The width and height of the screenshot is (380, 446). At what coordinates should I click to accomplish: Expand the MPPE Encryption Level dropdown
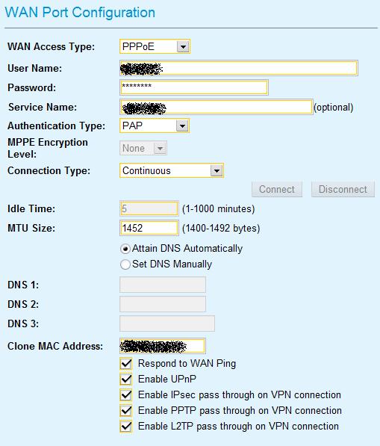pos(143,148)
